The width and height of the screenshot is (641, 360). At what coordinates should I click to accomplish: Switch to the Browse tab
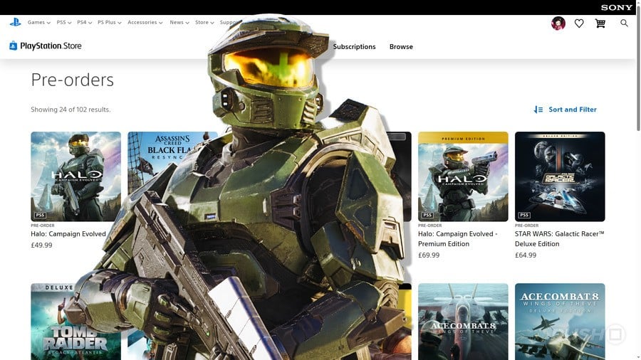pos(401,46)
